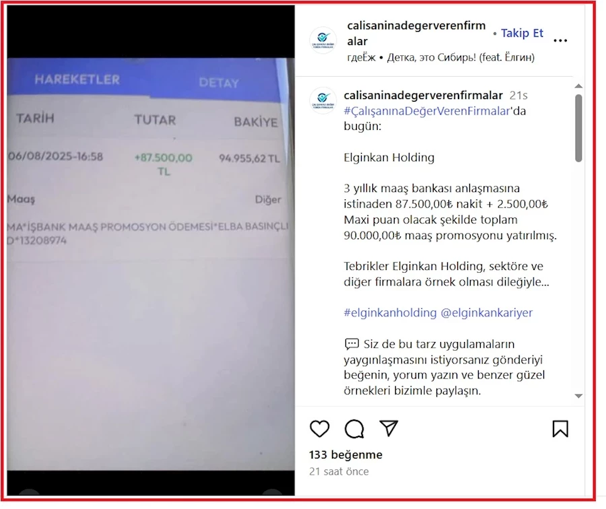This screenshot has height=509, width=606.
Task: Open calisaninadegerverenfirmalar username in caption
Action: 424,95
